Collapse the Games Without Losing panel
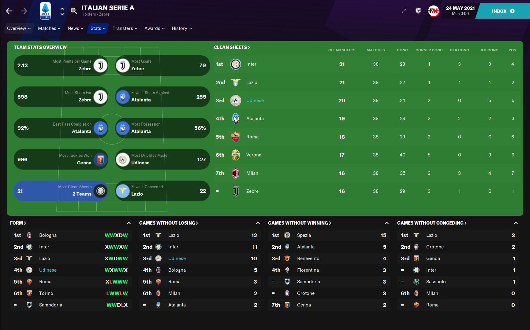This screenshot has width=530, height=330. pyautogui.click(x=258, y=223)
